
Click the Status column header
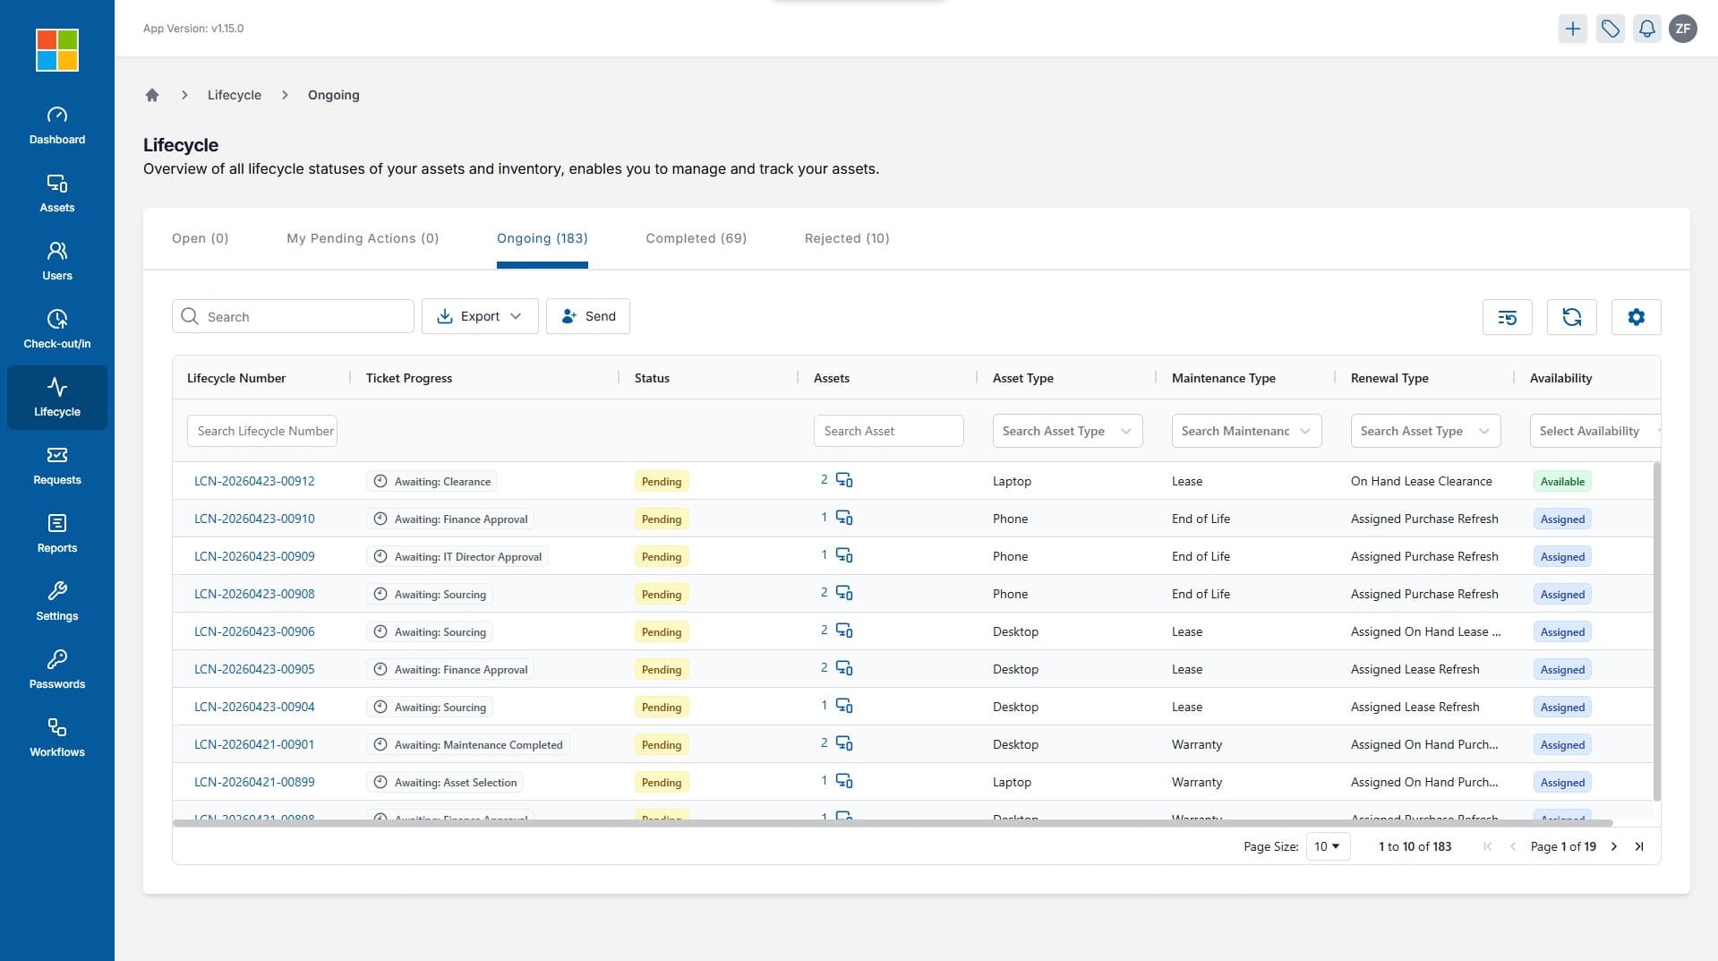pos(652,378)
